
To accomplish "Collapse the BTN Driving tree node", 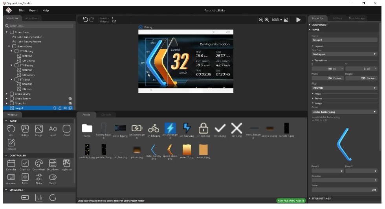I will click(12, 51).
